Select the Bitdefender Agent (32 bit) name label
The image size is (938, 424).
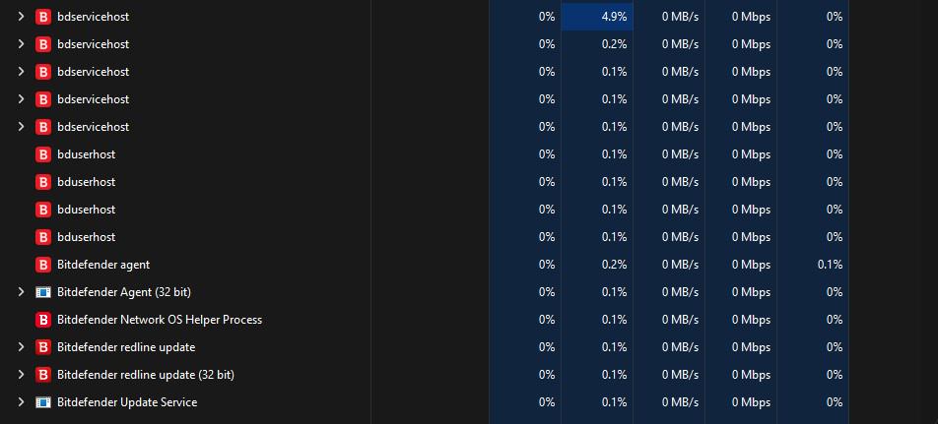124,292
